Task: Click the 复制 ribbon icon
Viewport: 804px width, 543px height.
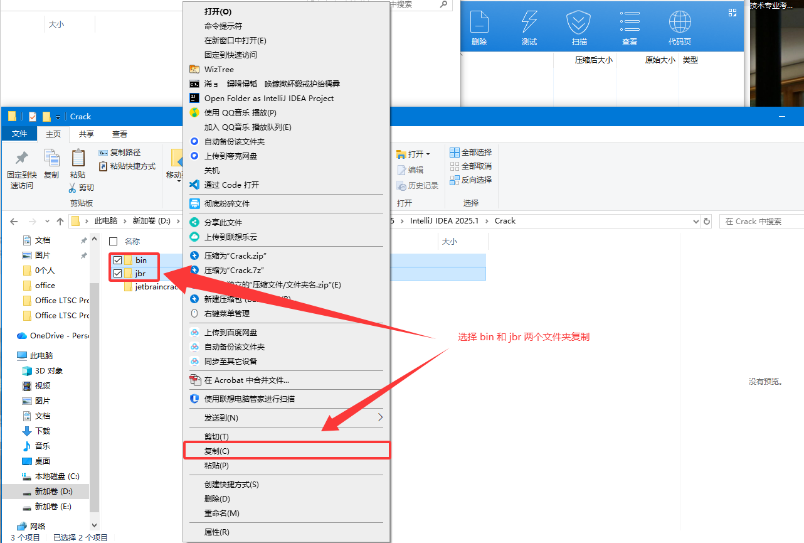Action: pyautogui.click(x=51, y=158)
